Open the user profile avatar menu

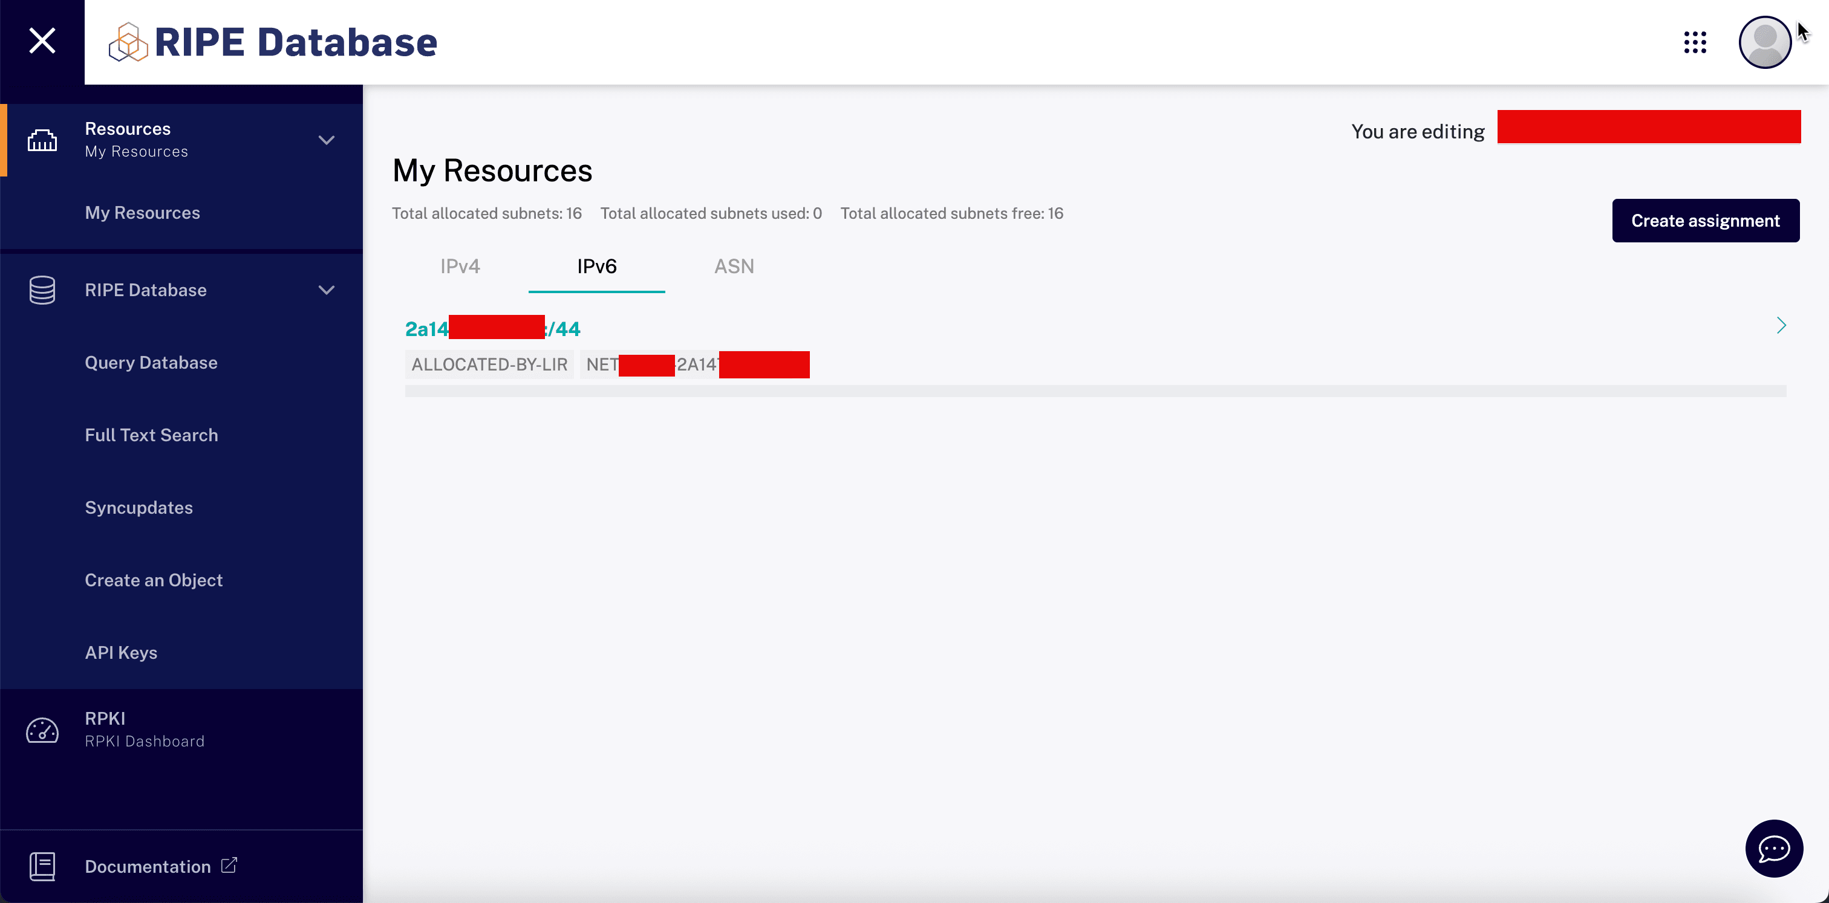pos(1764,42)
